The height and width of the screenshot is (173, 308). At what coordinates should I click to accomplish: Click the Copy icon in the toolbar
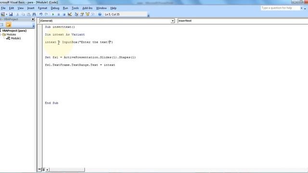coord(23,14)
